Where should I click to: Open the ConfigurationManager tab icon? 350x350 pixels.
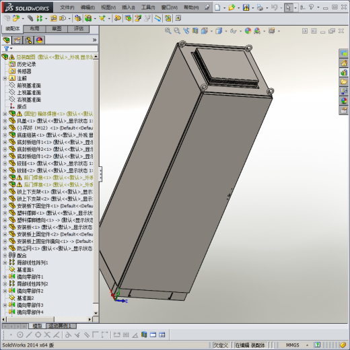coord(28,40)
